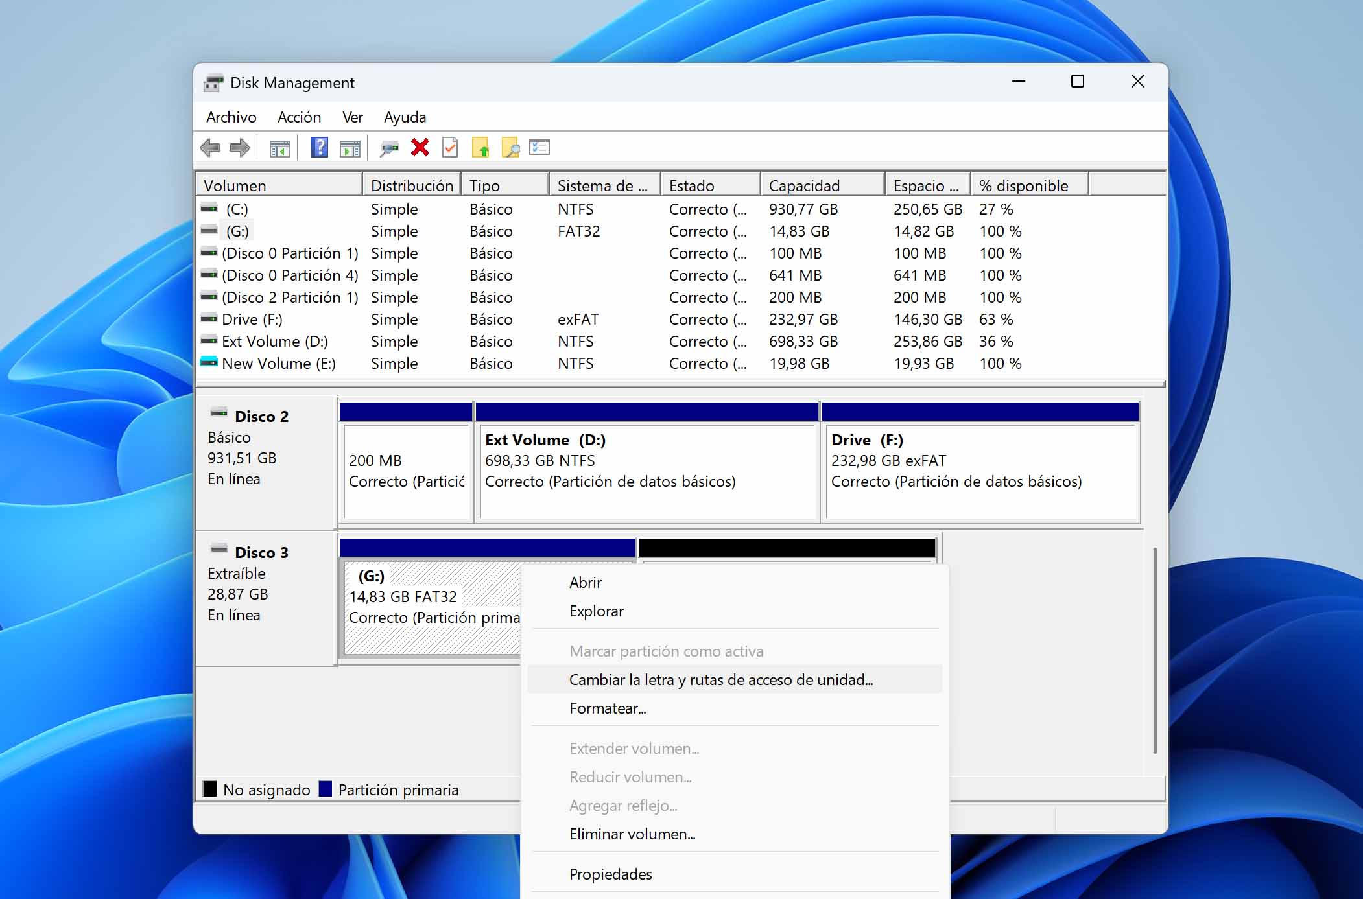The height and width of the screenshot is (899, 1363).
Task: Close the Disk Management window
Action: [1137, 82]
